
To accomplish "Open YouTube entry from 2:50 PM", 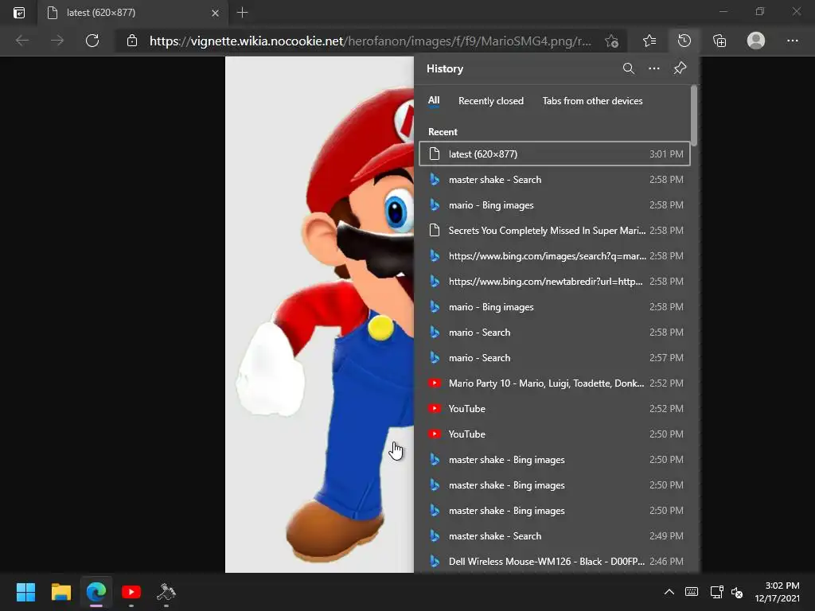I will (x=555, y=434).
